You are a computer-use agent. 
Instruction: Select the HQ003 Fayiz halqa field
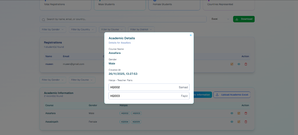point(149,96)
